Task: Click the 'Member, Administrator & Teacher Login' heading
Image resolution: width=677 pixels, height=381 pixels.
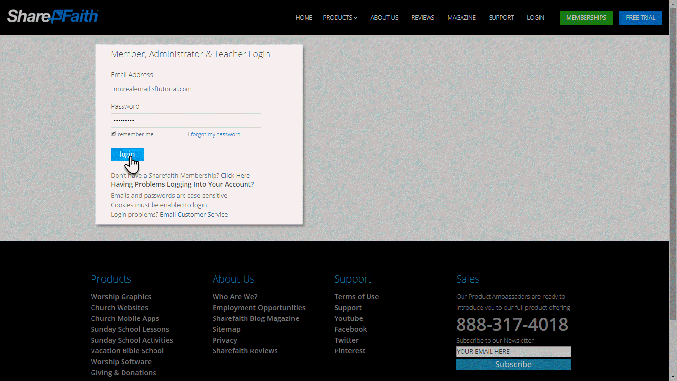Action: click(x=190, y=54)
